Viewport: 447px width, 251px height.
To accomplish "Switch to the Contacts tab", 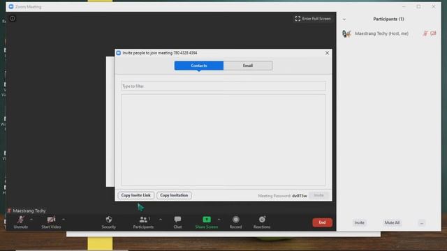I will pos(199,66).
